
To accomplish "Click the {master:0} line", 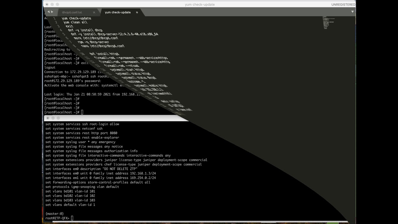I will [54, 214].
